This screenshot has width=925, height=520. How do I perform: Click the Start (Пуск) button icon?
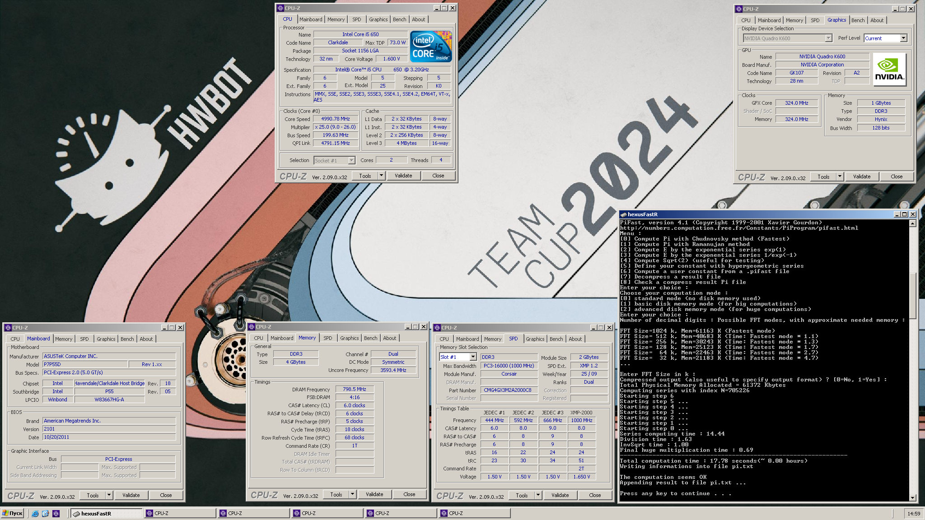[12, 513]
